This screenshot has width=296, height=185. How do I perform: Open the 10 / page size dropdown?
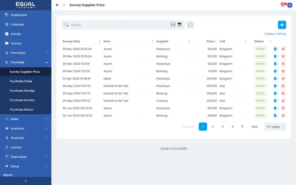click(x=275, y=127)
